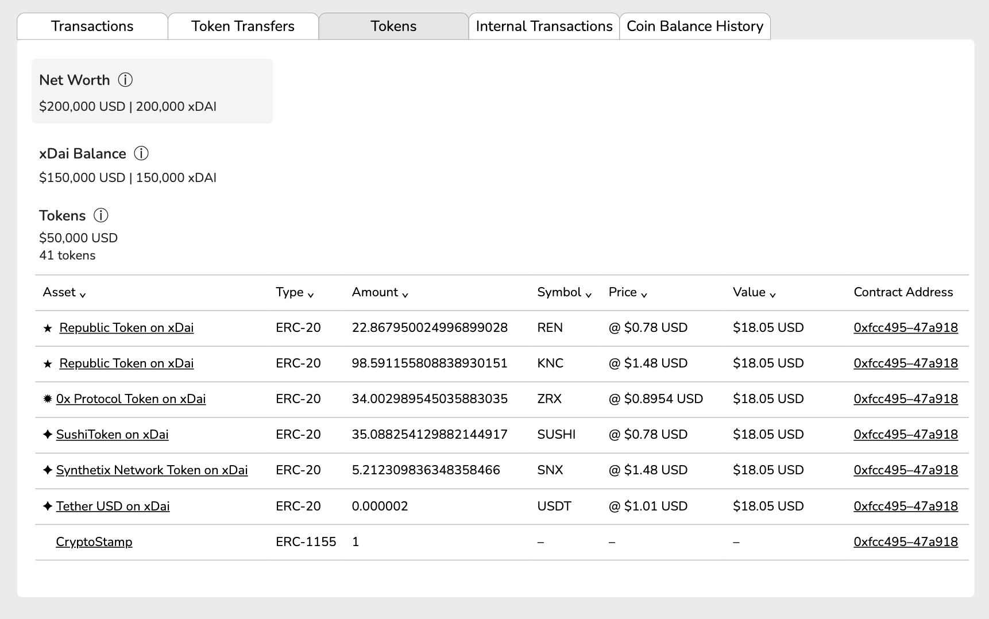Switch to the Internal Transactions tab

[x=543, y=26]
